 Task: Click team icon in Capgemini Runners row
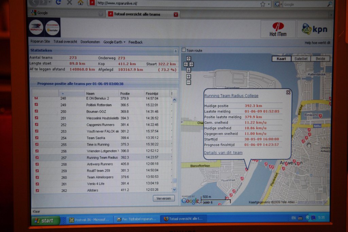[x=37, y=124]
